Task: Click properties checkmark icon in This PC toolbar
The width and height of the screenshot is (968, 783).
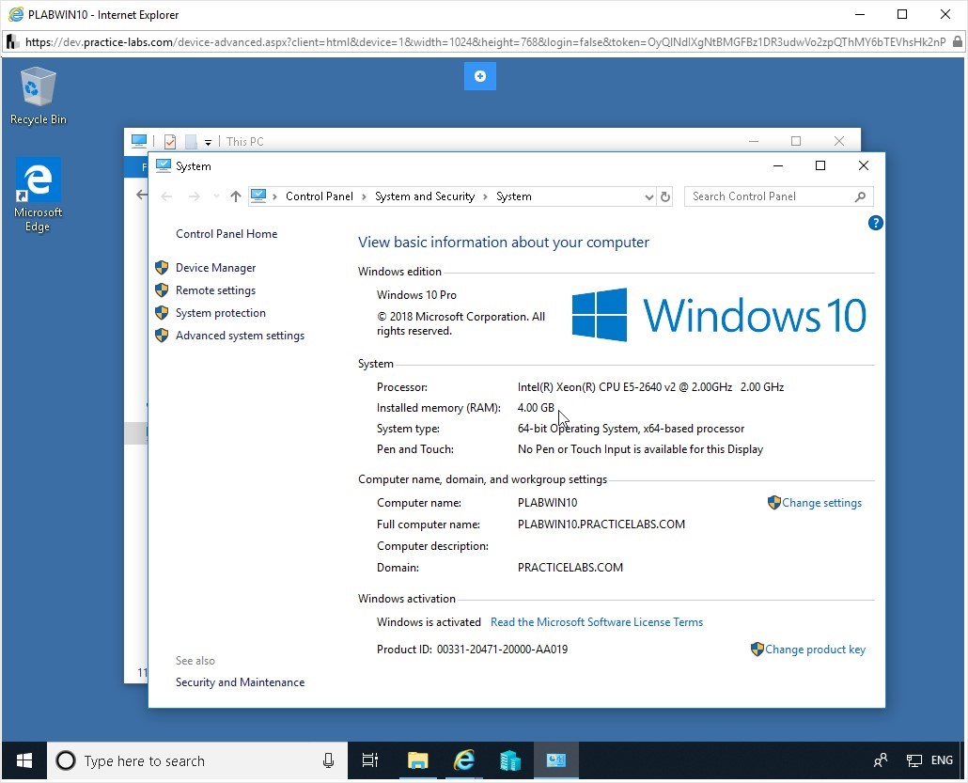Action: (170, 141)
